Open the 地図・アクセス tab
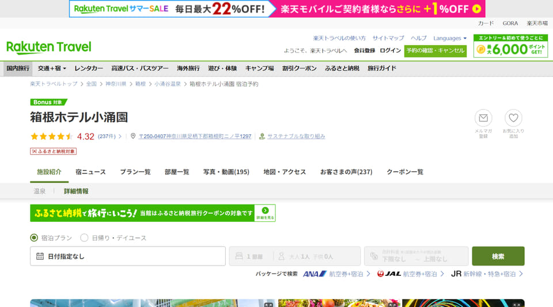The image size is (553, 307). pos(285,172)
